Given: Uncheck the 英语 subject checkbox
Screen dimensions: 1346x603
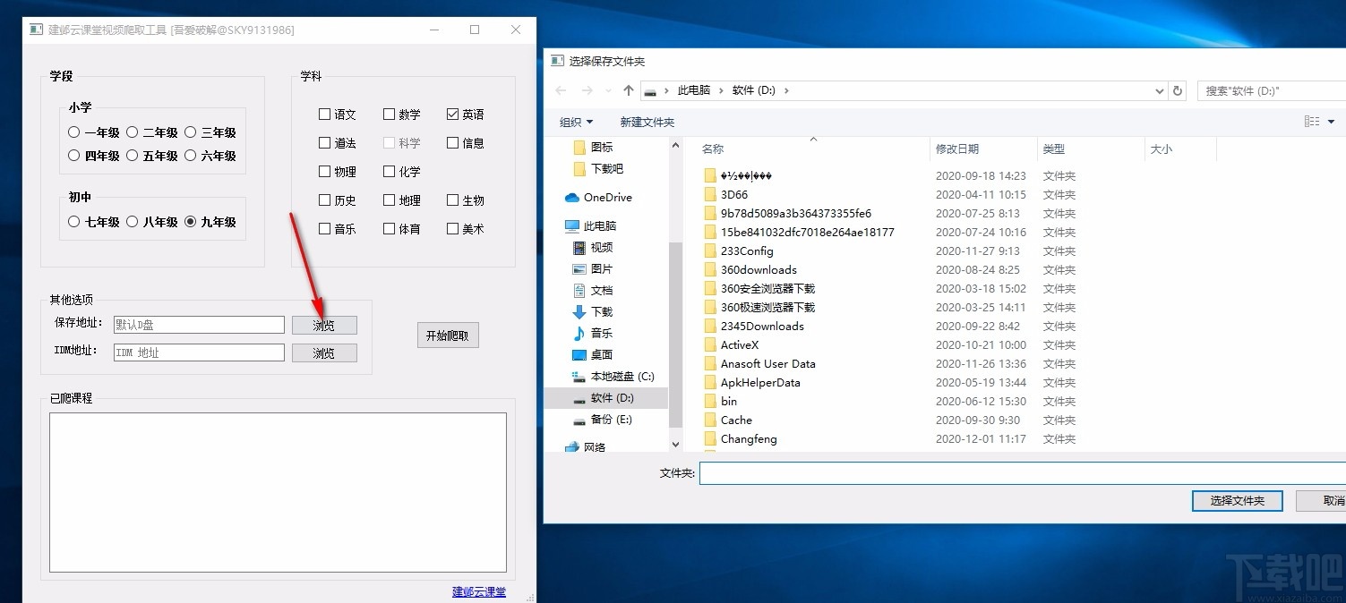Looking at the screenshot, I should (452, 114).
